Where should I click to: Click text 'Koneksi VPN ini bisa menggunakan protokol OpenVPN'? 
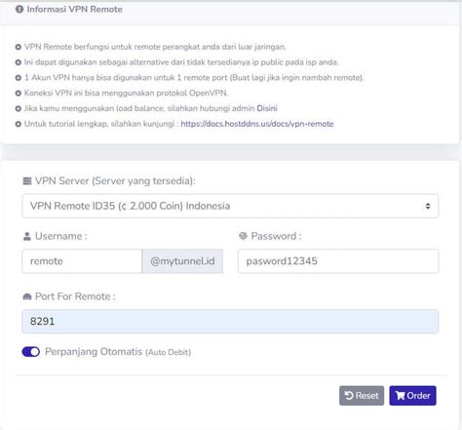pos(126,93)
